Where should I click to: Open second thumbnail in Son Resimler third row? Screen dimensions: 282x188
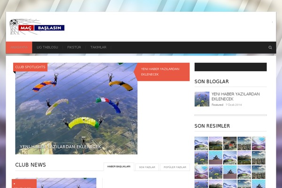tap(216, 172)
